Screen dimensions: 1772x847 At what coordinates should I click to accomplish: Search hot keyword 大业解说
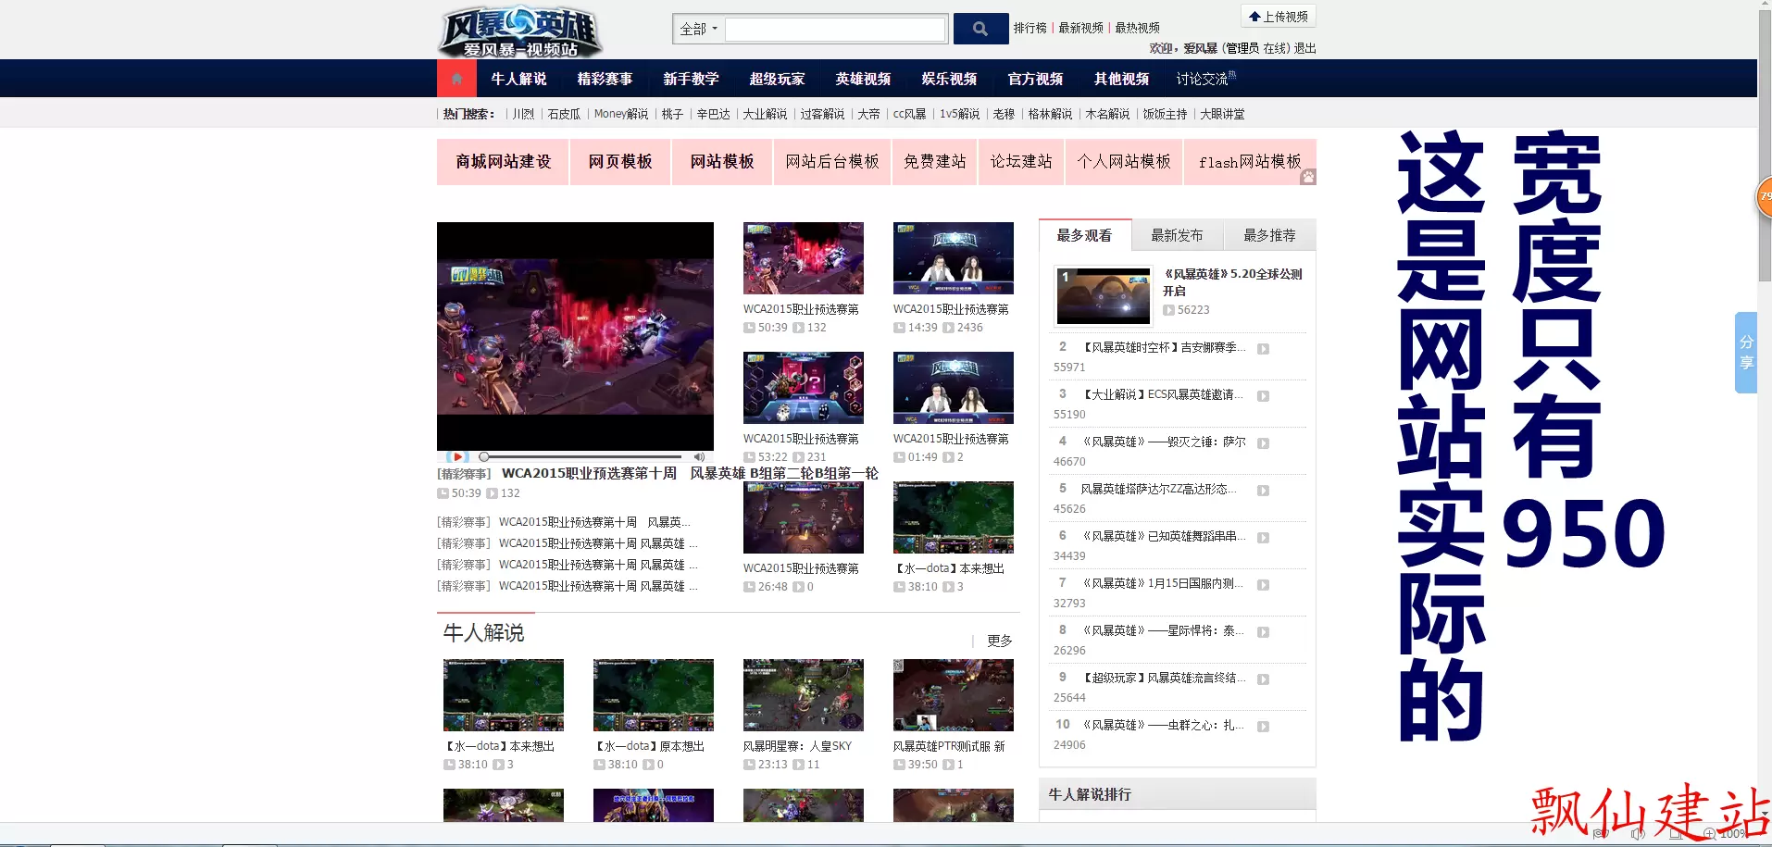pos(765,114)
